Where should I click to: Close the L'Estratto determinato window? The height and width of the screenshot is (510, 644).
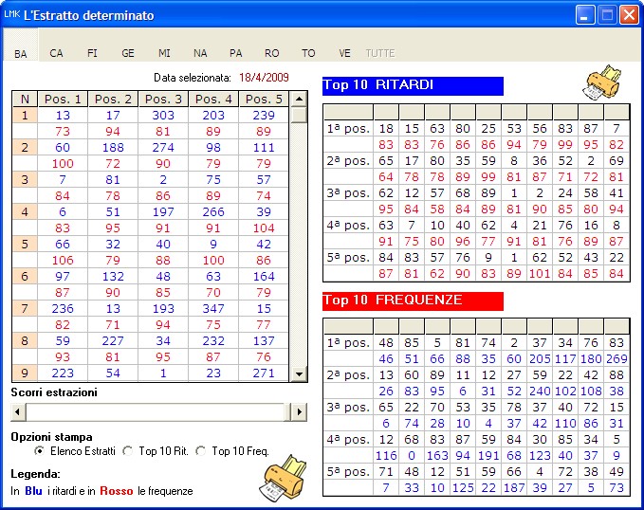point(629,15)
